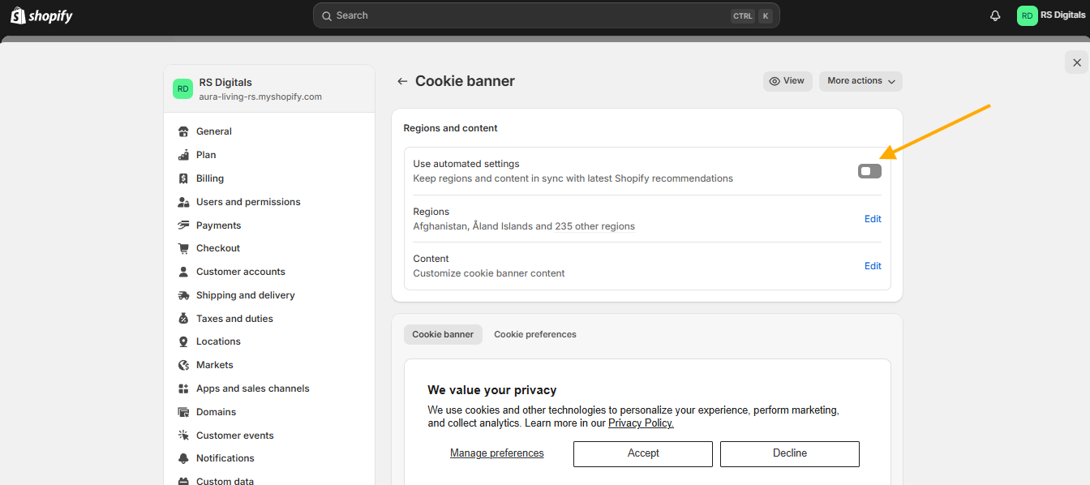
Task: Click the Billing dollar icon
Action: [x=183, y=178]
